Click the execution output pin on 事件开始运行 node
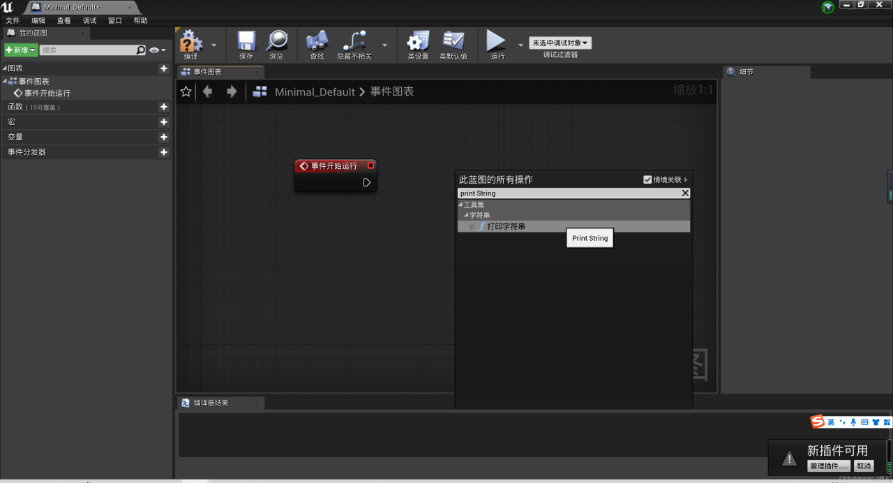This screenshot has width=893, height=483. (367, 182)
